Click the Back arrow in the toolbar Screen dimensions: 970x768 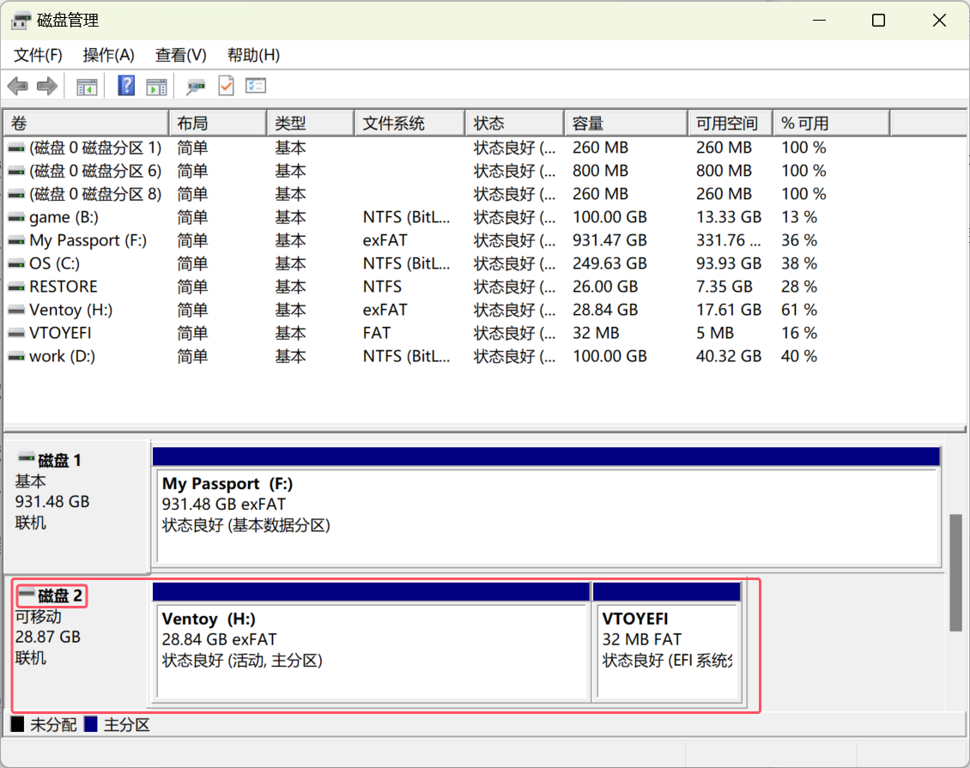tap(18, 86)
